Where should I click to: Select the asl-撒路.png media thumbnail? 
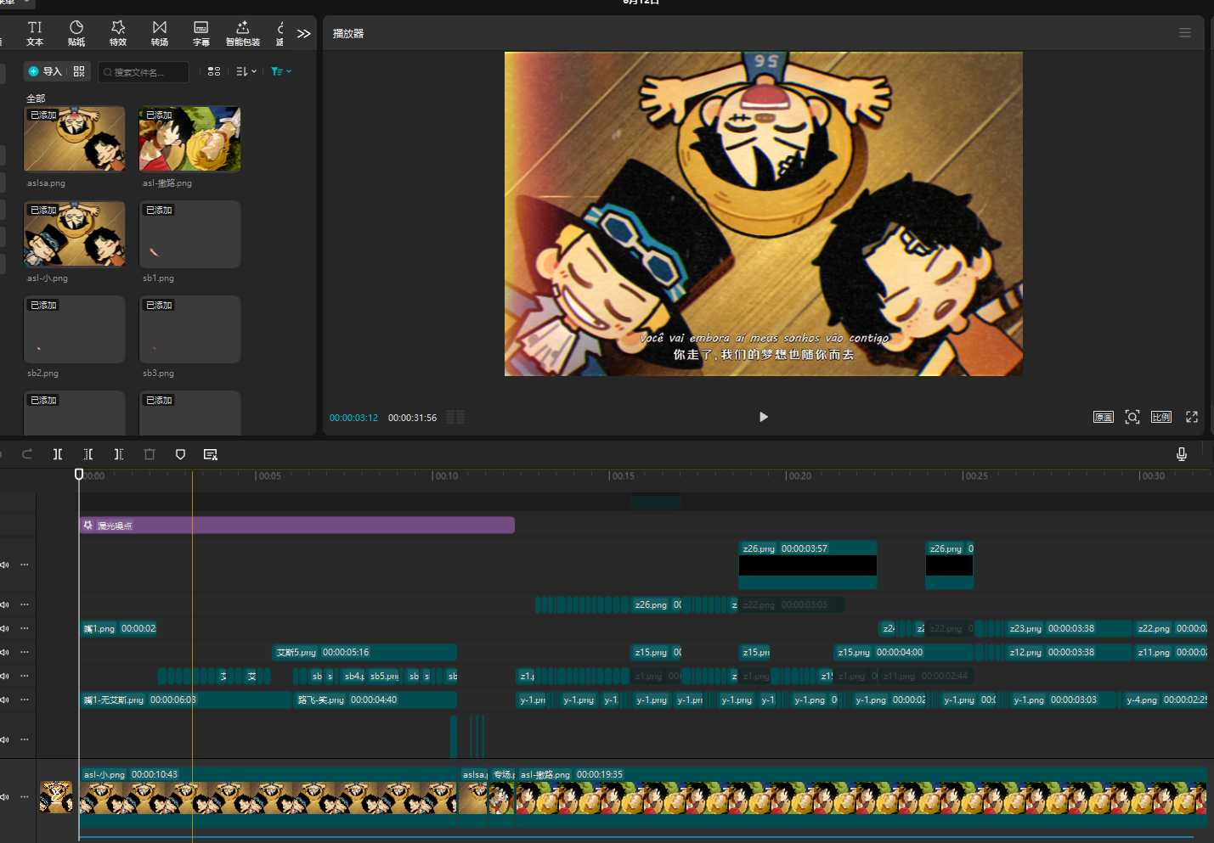(x=189, y=139)
